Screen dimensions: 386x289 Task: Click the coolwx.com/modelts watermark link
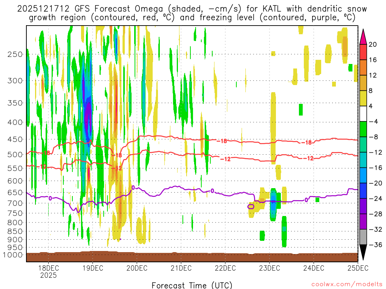[x=347, y=284]
